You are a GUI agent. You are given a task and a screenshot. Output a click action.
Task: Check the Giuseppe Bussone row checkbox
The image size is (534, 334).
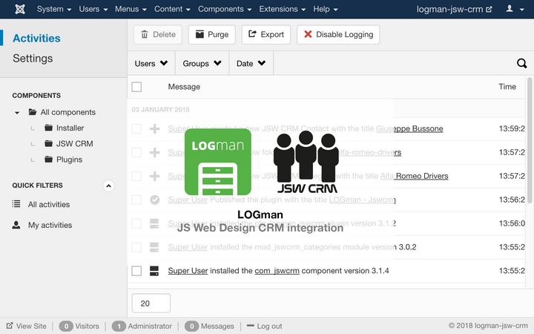point(136,129)
